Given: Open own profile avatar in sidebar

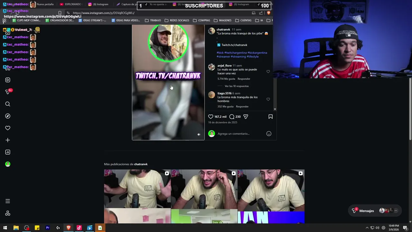Looking at the screenshot, I should [x=8, y=164].
